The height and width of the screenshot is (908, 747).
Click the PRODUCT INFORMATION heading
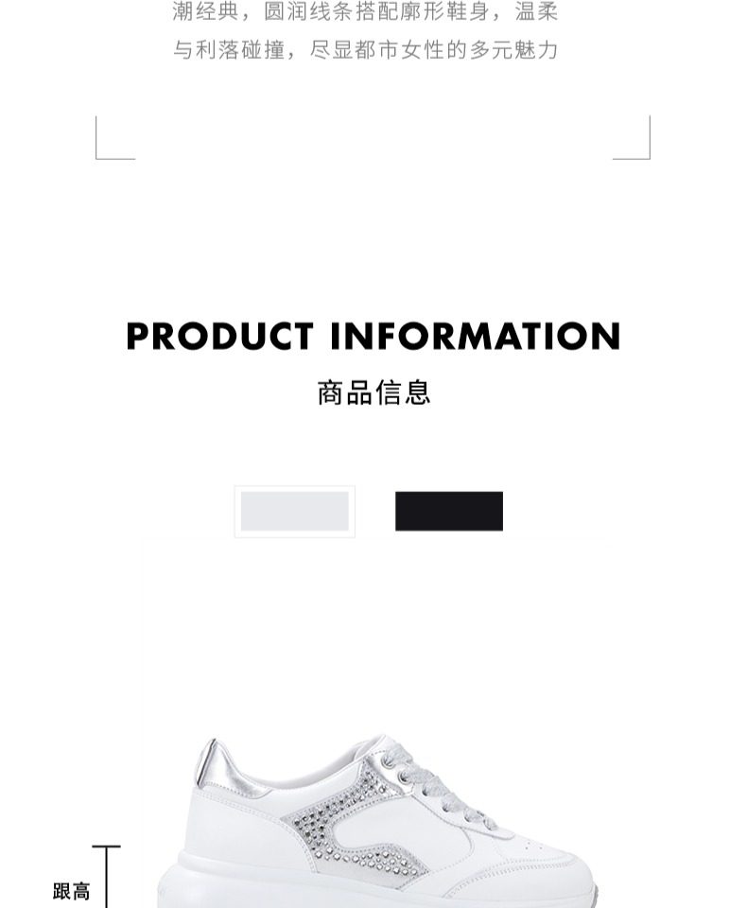[x=373, y=337]
